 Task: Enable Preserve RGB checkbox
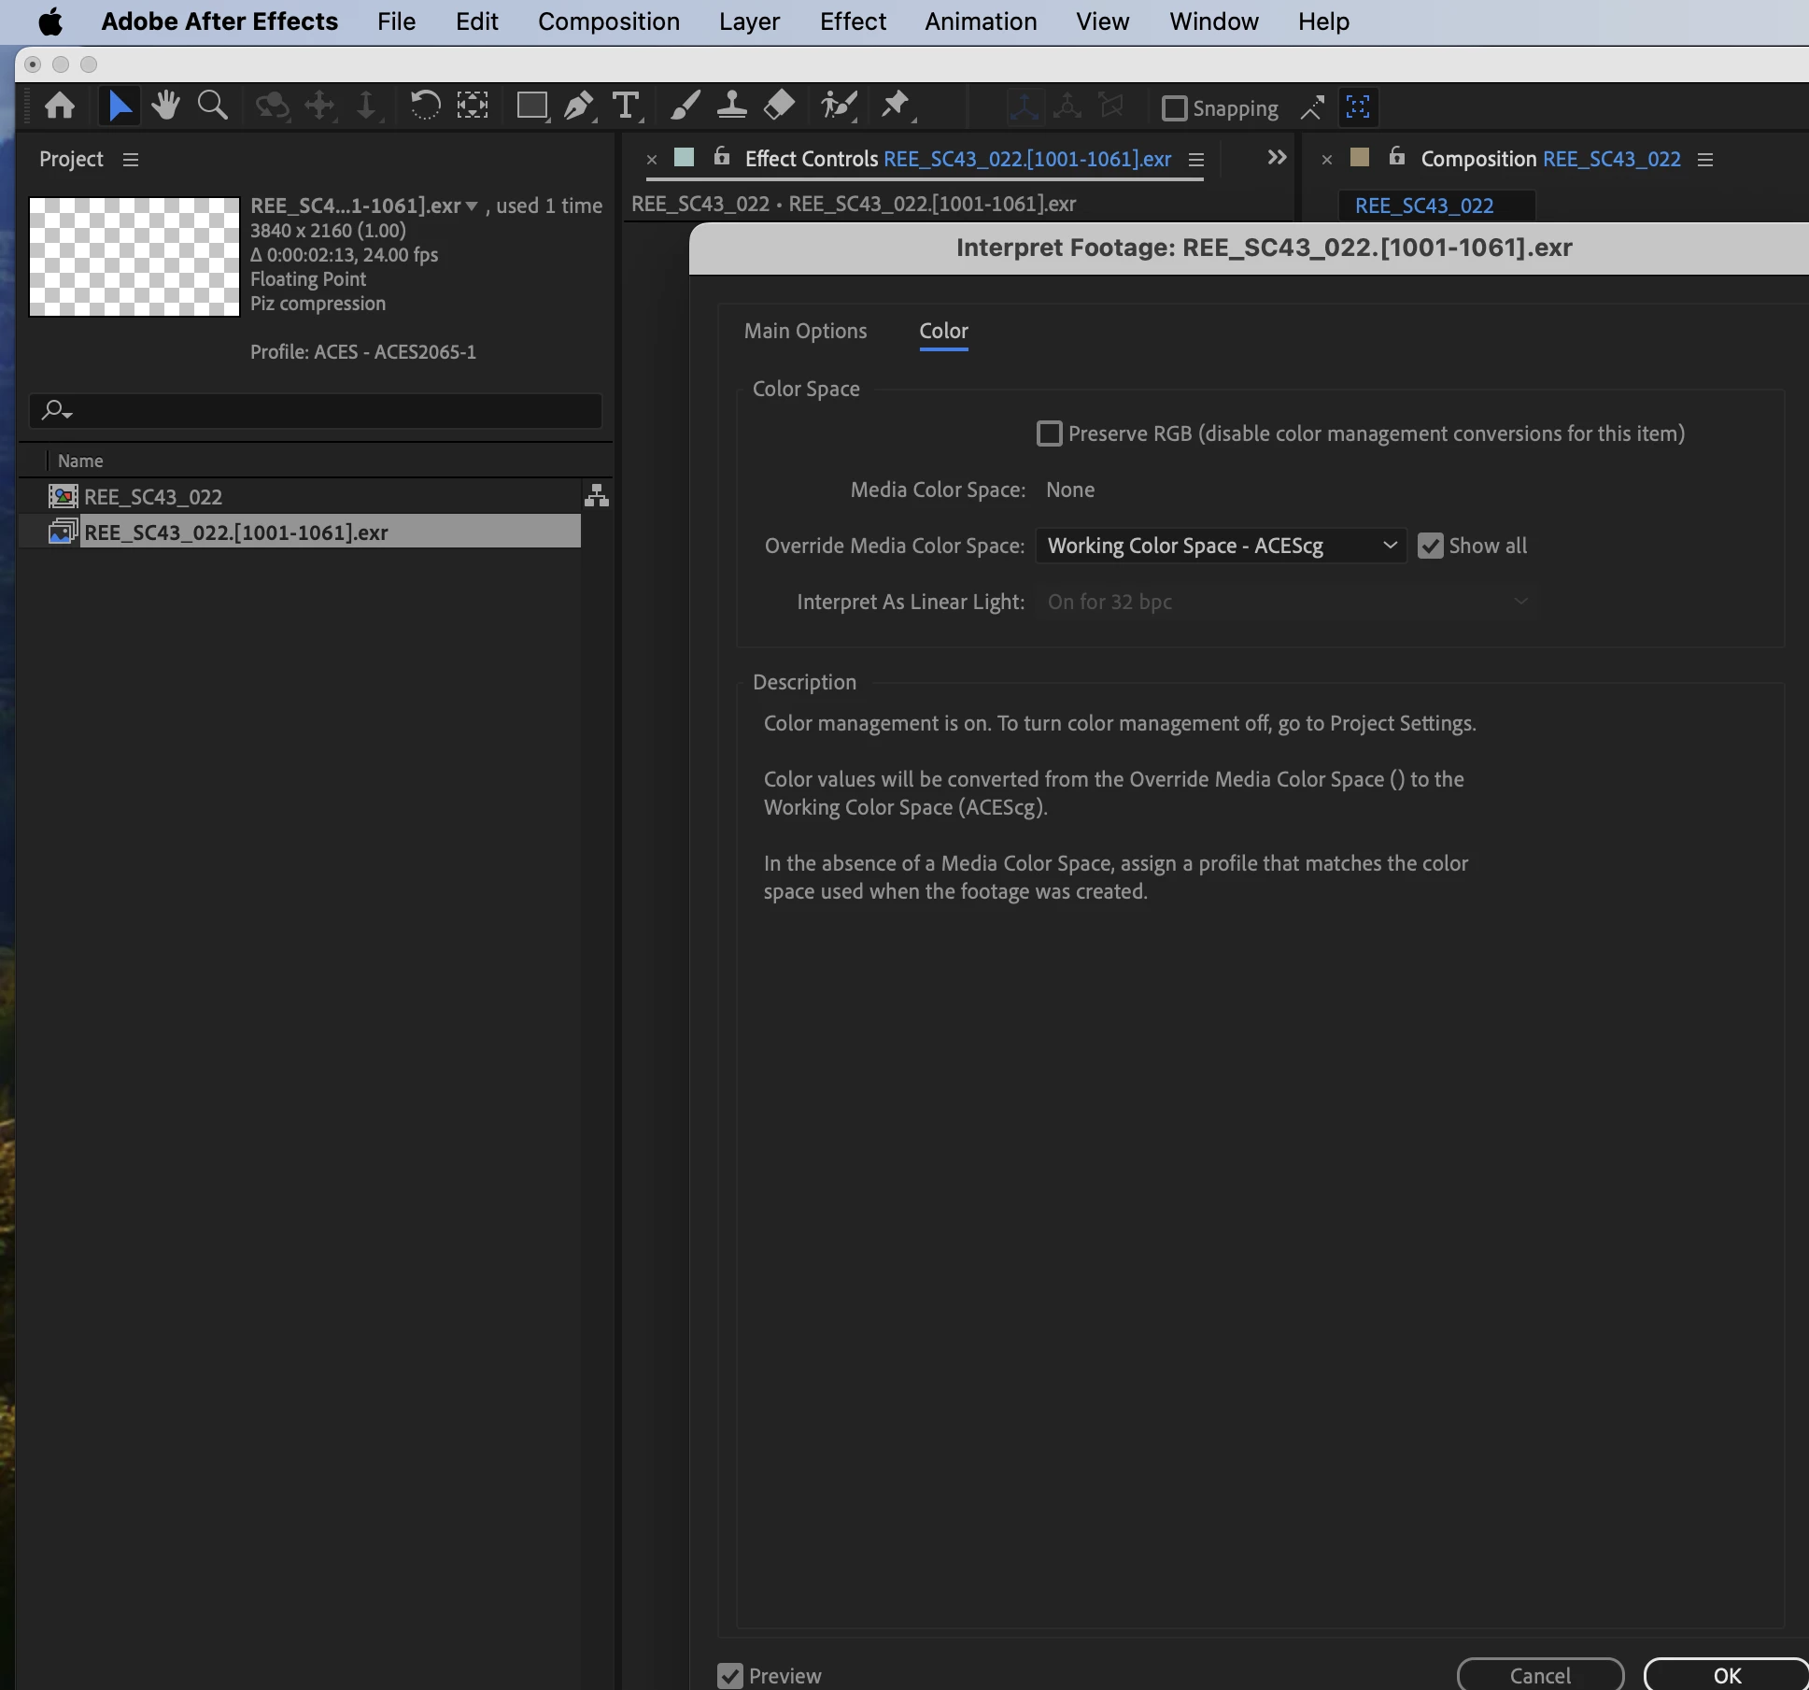[1049, 433]
